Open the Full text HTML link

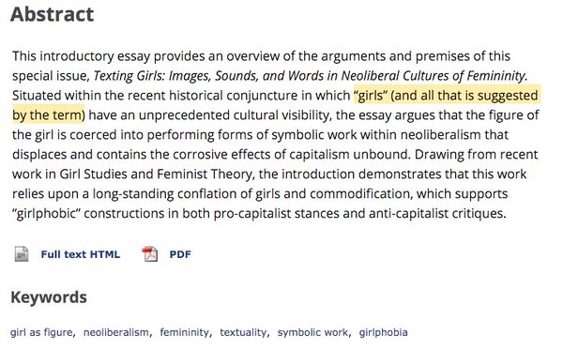pos(81,254)
